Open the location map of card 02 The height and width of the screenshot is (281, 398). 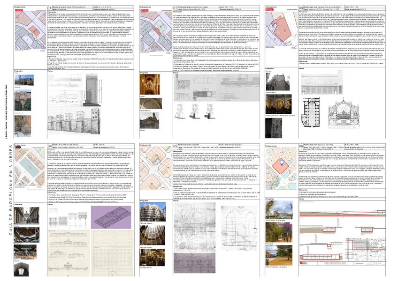pyautogui.click(x=156, y=32)
